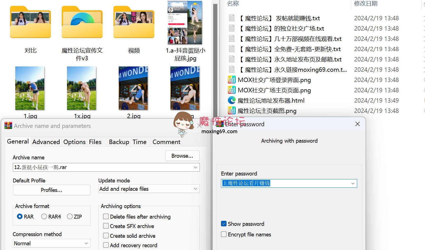
Task: Select file 魔性论坛地址发布器.html by name
Action: tap(271, 100)
